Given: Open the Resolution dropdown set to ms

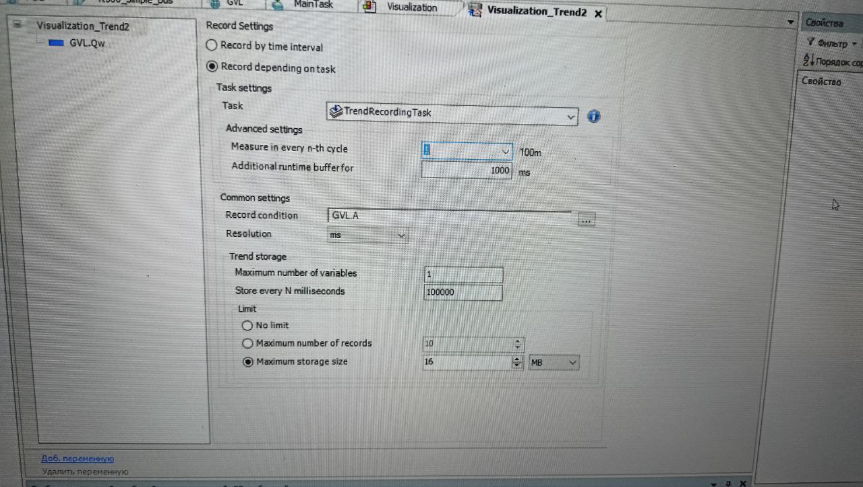Looking at the screenshot, I should click(x=401, y=235).
